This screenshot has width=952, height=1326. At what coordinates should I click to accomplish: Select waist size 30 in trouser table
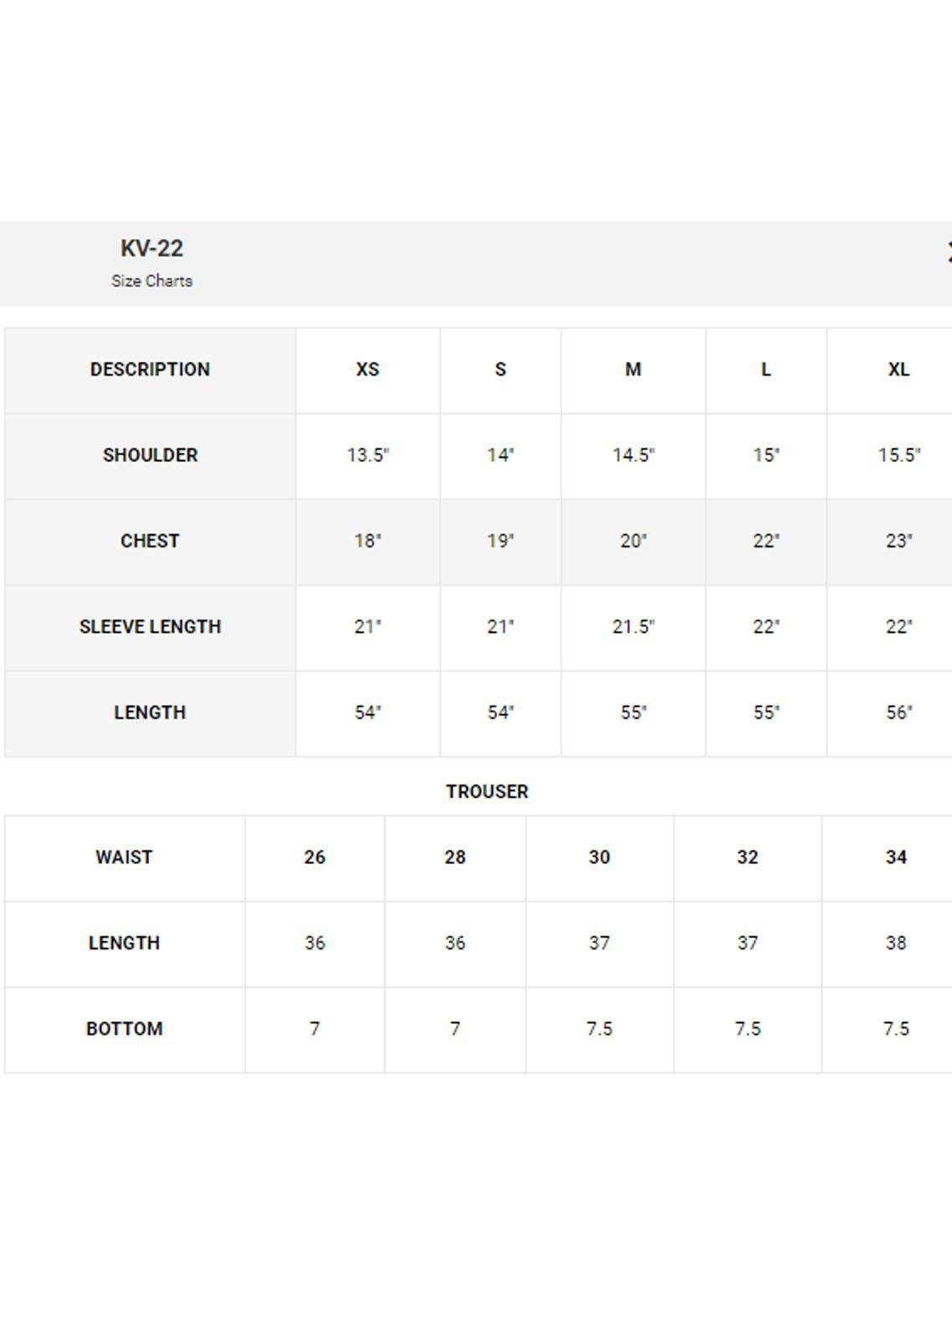pyautogui.click(x=599, y=857)
